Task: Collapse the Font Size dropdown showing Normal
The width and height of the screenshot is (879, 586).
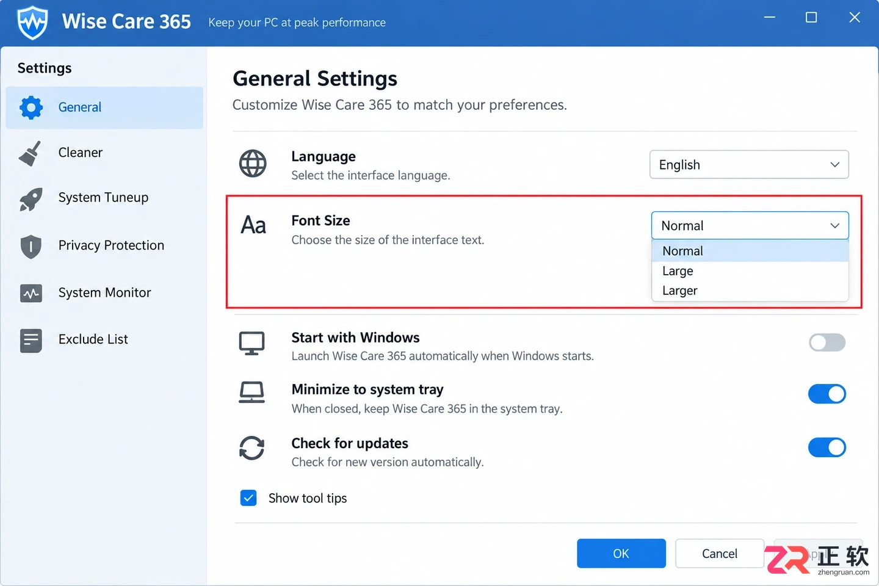Action: point(750,226)
